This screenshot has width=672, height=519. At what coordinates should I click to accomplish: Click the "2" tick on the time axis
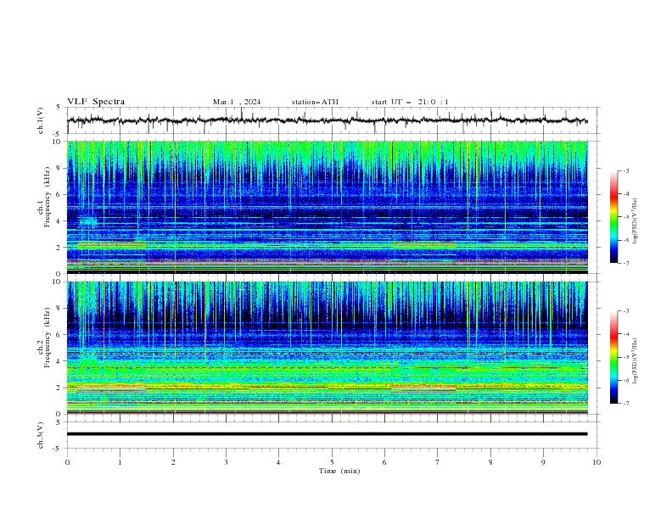coord(173,462)
